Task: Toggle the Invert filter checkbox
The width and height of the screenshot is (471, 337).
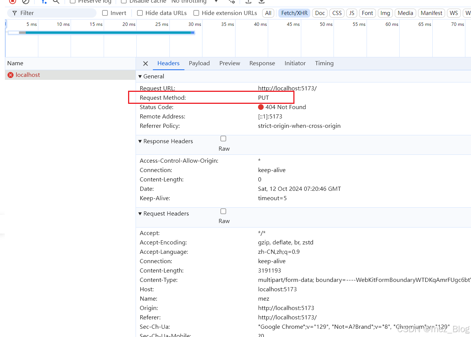Action: 105,13
